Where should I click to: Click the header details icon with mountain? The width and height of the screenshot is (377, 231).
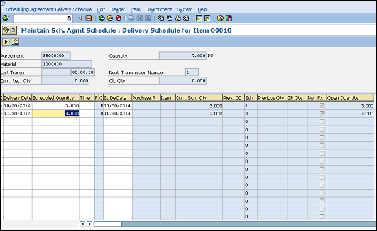click(14, 42)
